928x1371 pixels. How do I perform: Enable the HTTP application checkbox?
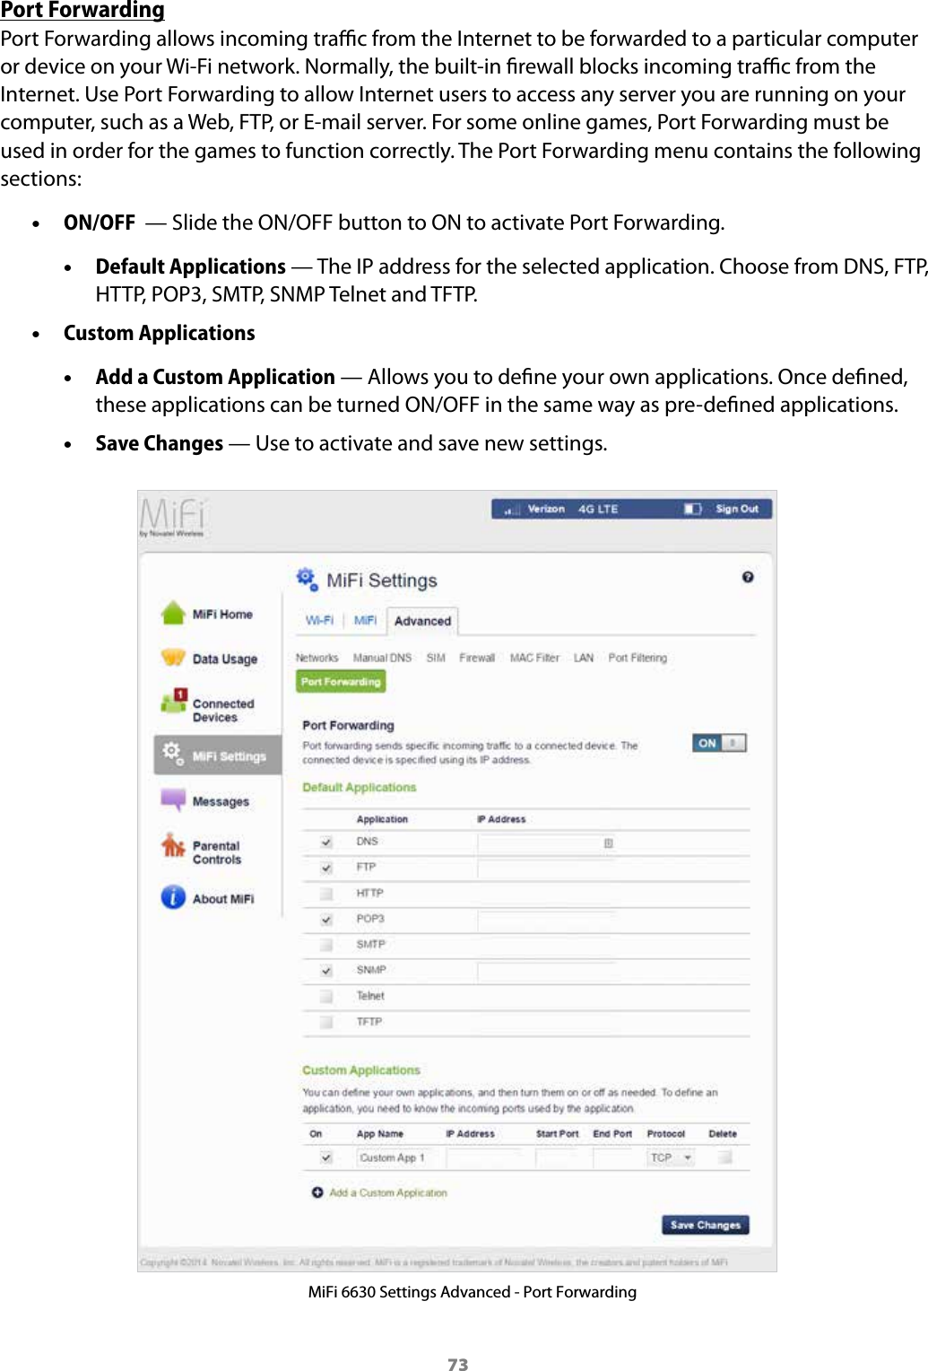(324, 893)
